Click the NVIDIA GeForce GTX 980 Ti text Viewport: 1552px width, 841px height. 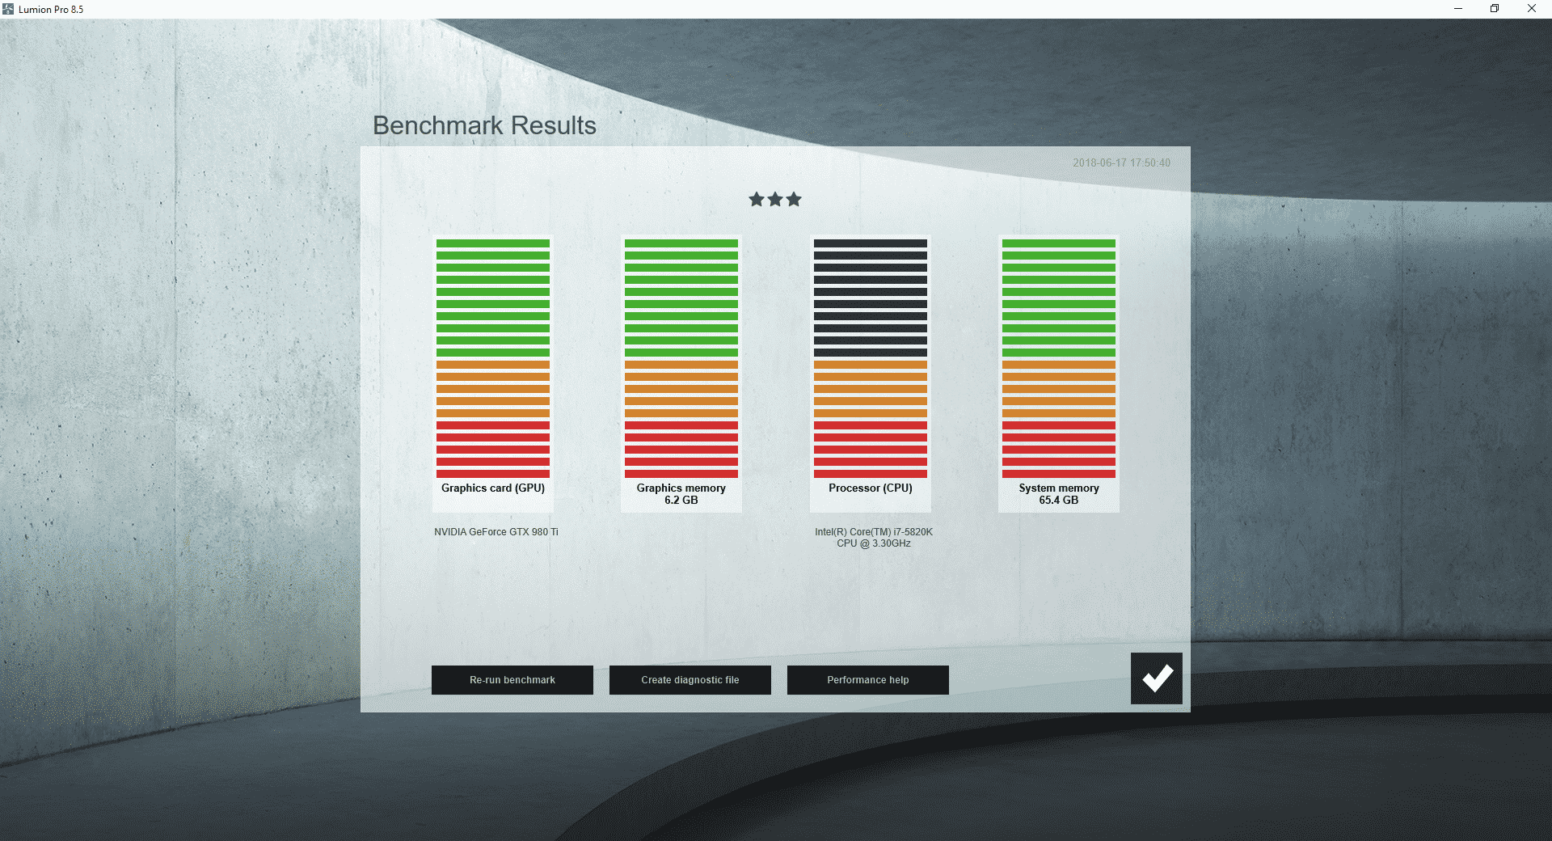(x=496, y=532)
